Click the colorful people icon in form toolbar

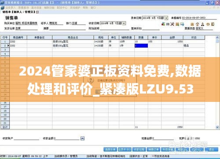pyautogui.click(x=163, y=24)
